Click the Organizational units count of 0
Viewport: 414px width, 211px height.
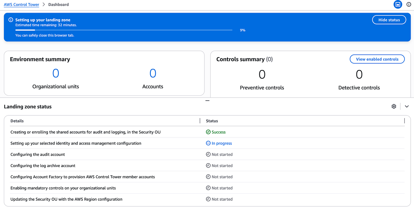(x=56, y=73)
